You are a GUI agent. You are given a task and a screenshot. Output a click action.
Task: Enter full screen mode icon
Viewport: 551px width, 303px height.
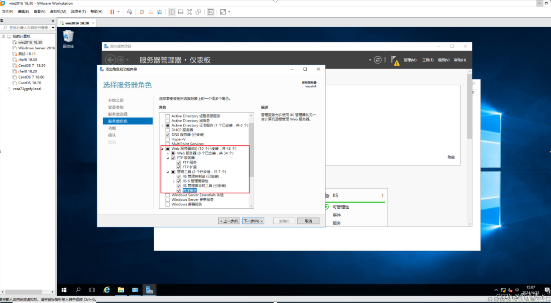(x=190, y=12)
